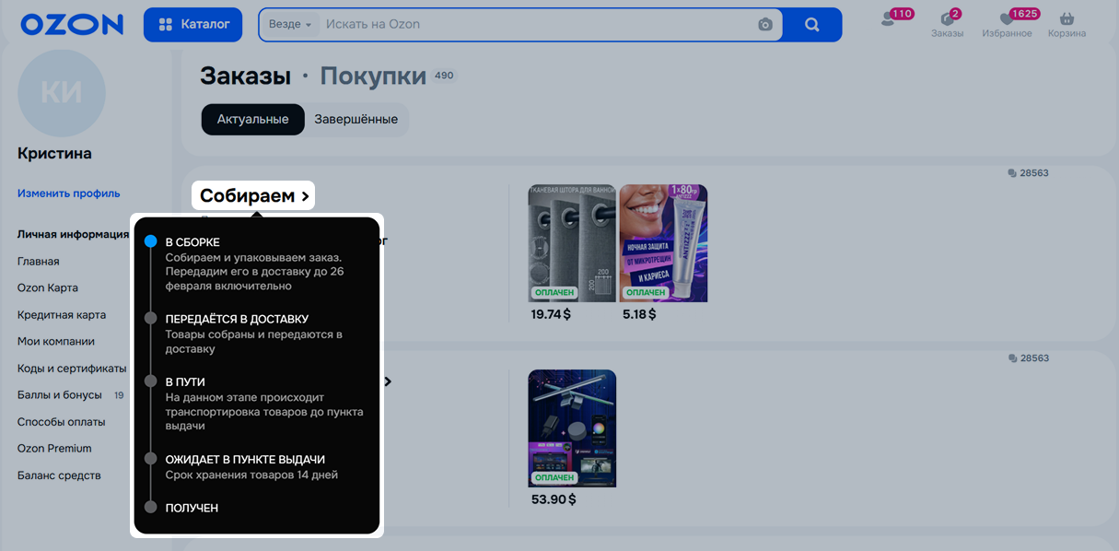Select the Актуальные tab

252,120
